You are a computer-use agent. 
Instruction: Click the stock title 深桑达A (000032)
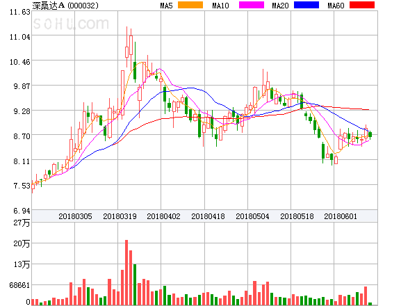pos(65,6)
